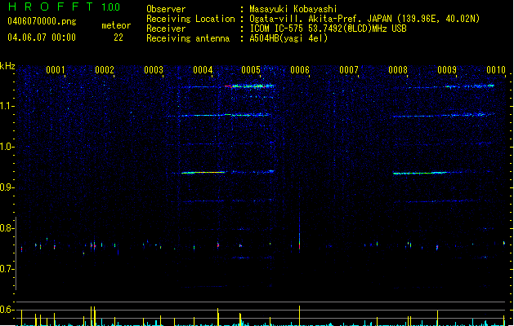Click the observer name Masayuki Kobayashi
The width and height of the screenshot is (514, 326).
(x=293, y=9)
